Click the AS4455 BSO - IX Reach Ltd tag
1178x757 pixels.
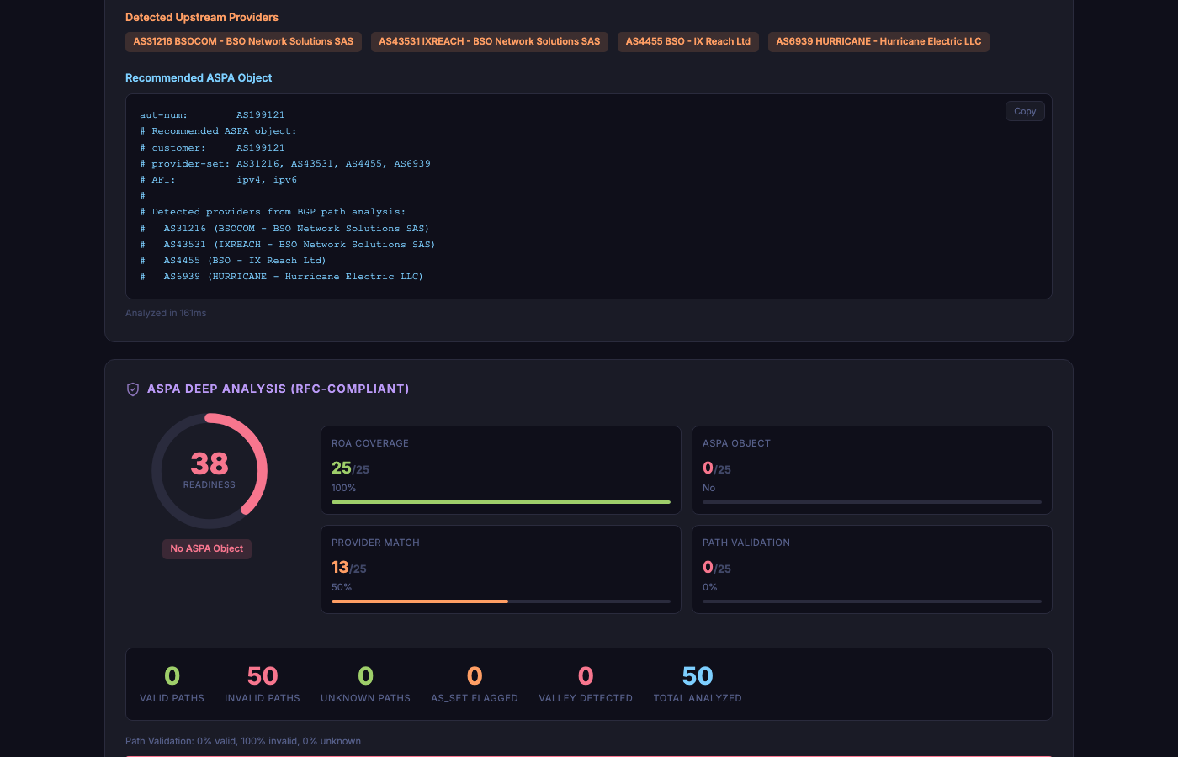pos(688,41)
